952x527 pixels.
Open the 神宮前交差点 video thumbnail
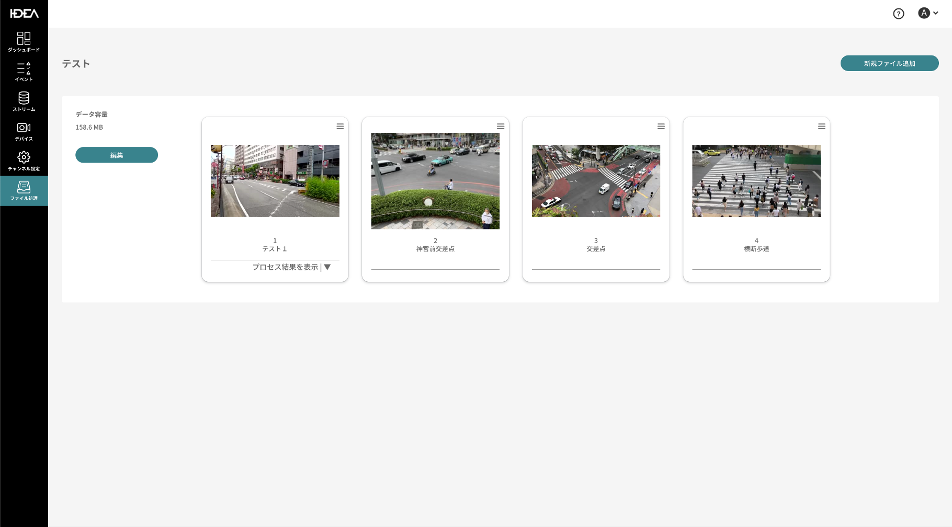pos(435,181)
